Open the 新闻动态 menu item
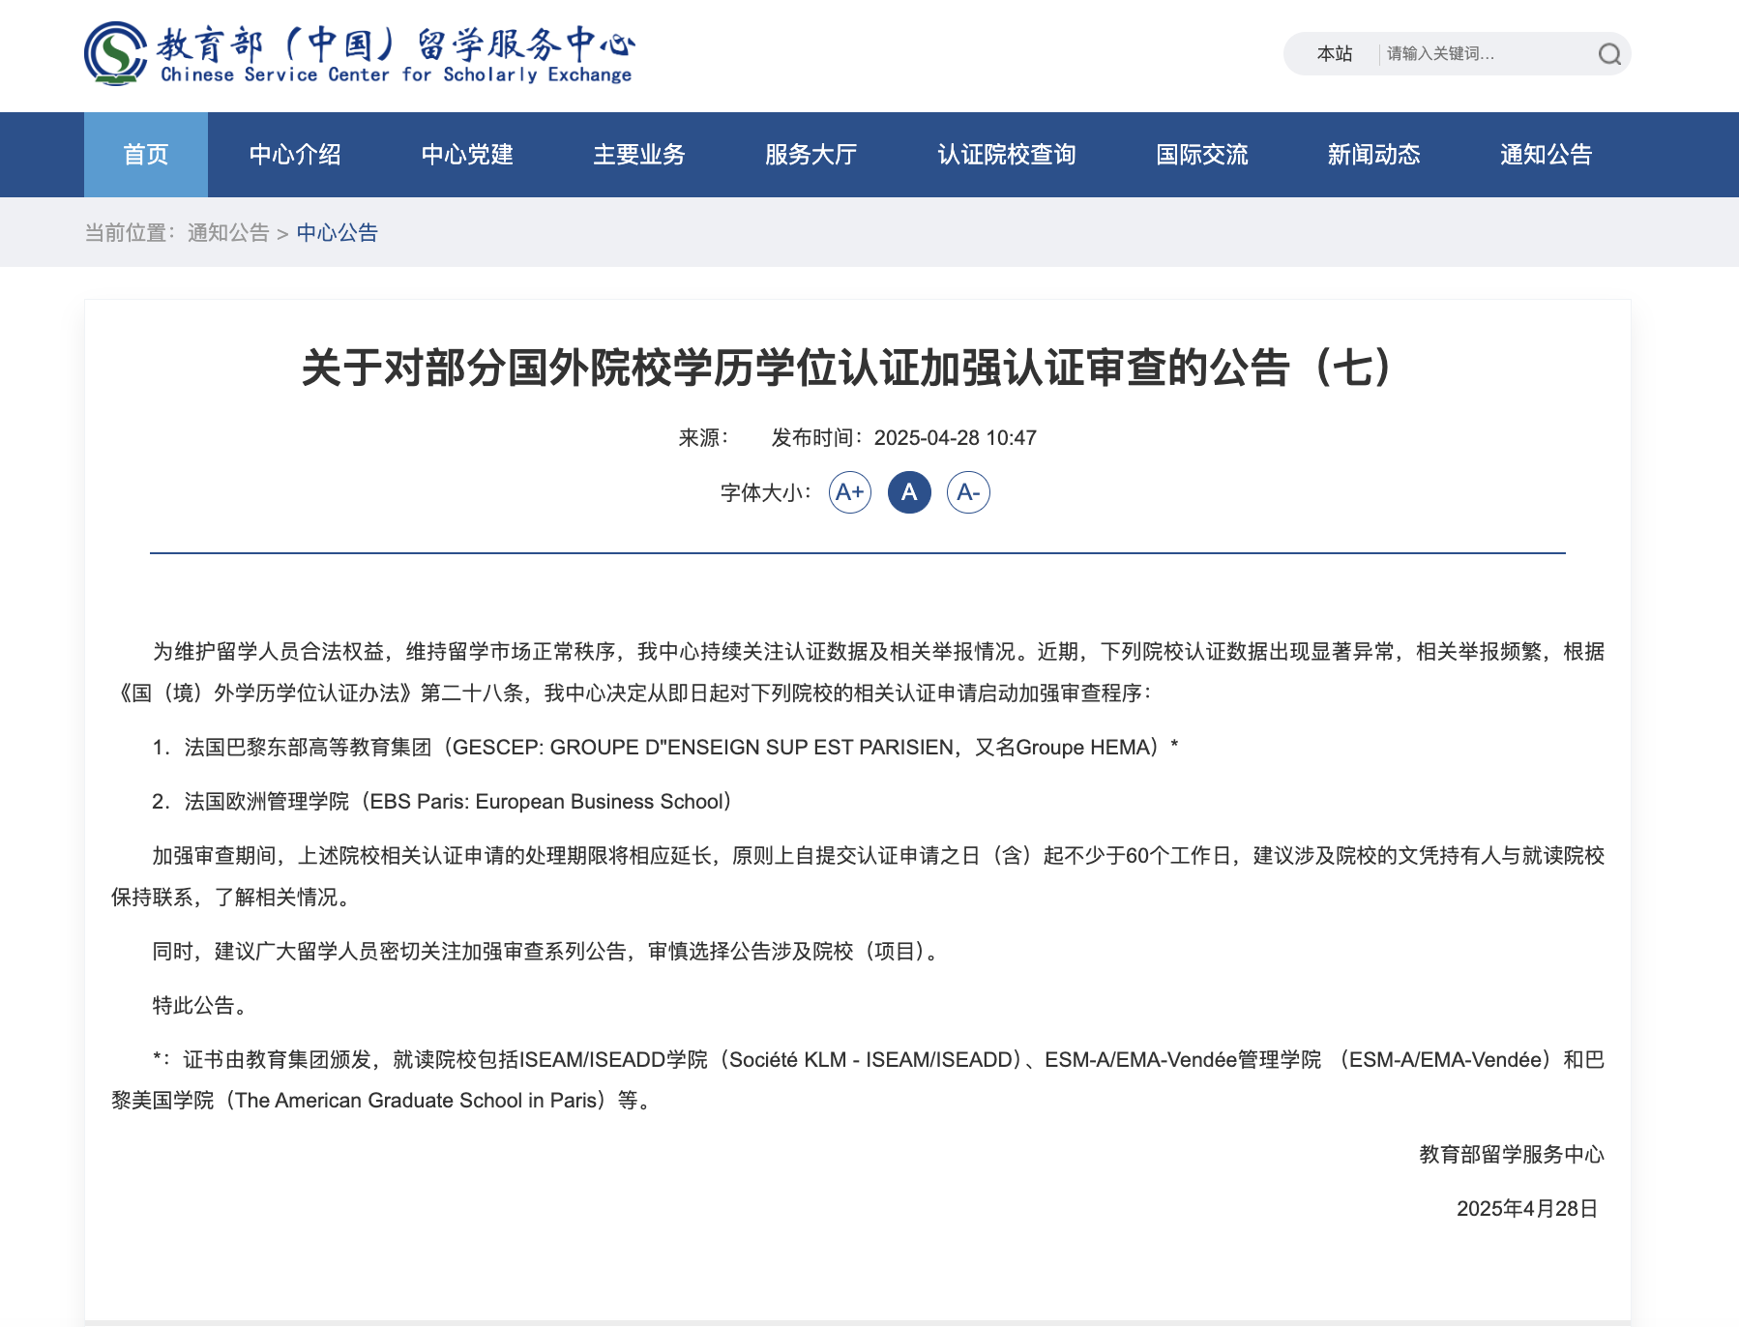This screenshot has width=1739, height=1327. 1373,155
